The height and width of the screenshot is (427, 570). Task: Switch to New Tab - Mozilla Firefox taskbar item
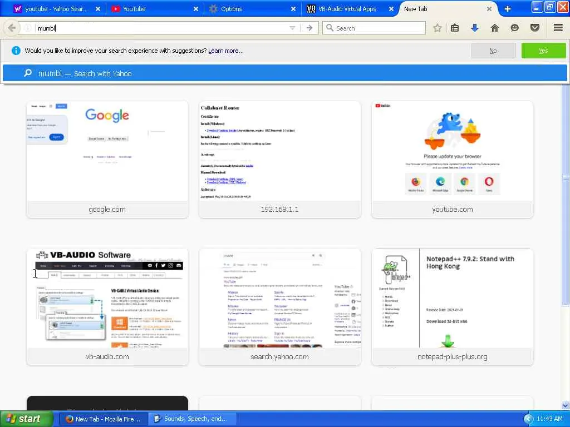pyautogui.click(x=103, y=419)
